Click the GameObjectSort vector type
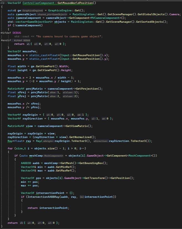The height and width of the screenshot is (229, 182). click(39, 22)
